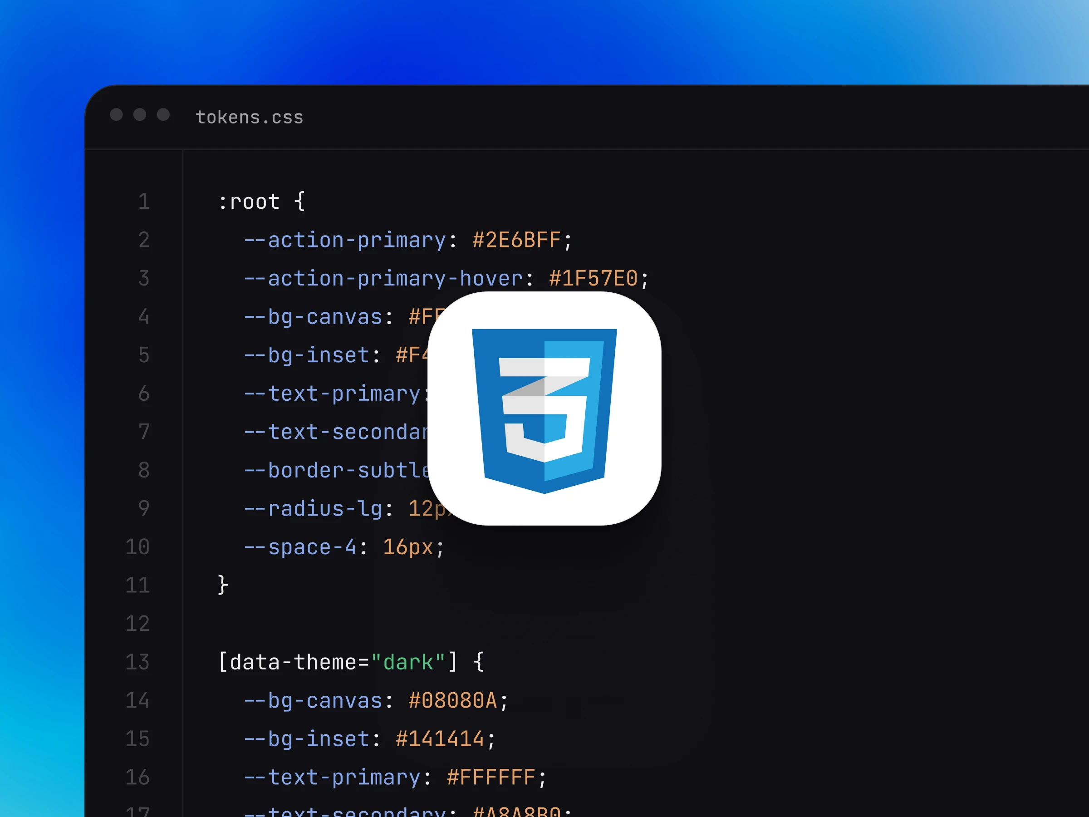Click the third gray window dot
Image resolution: width=1089 pixels, height=817 pixels.
(x=163, y=115)
